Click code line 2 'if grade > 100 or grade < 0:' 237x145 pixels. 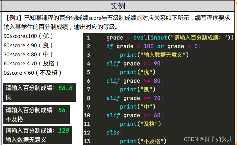(x=153, y=46)
